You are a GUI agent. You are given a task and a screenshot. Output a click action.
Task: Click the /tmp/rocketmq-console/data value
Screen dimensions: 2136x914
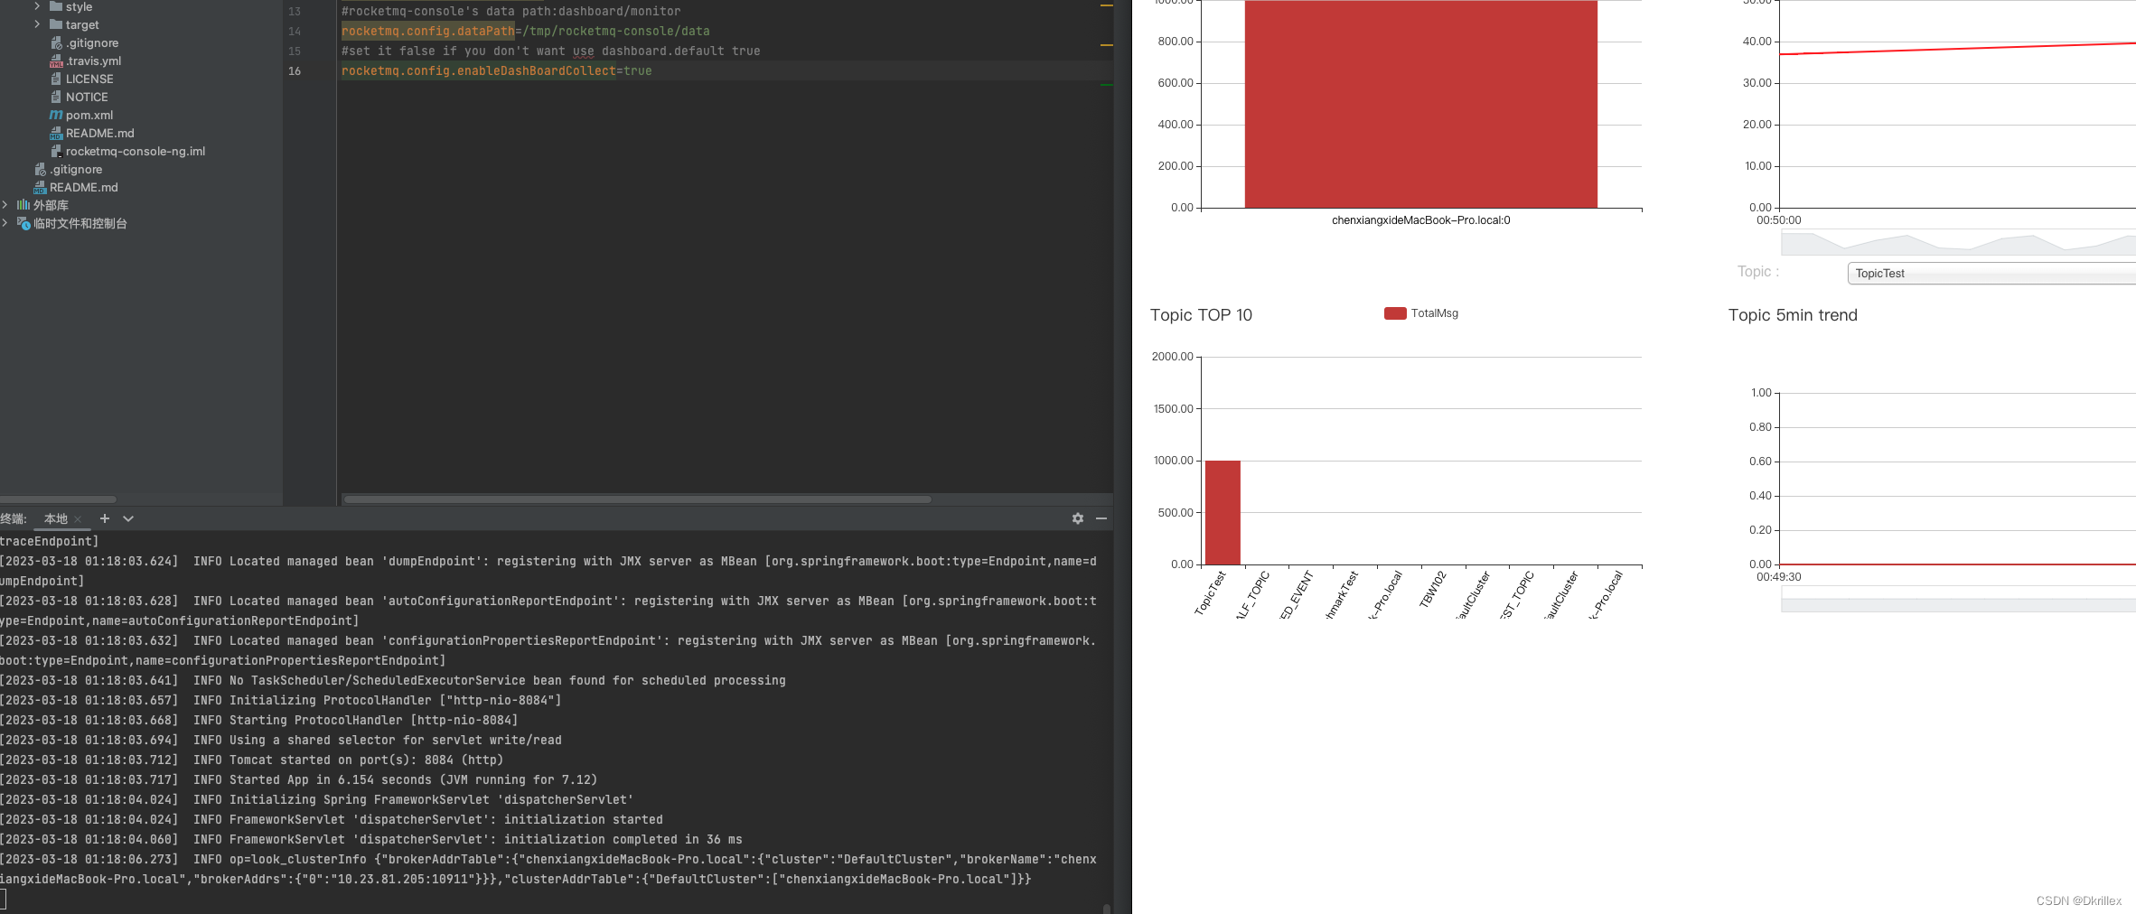(615, 31)
